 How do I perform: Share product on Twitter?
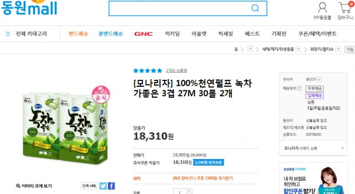(103, 185)
